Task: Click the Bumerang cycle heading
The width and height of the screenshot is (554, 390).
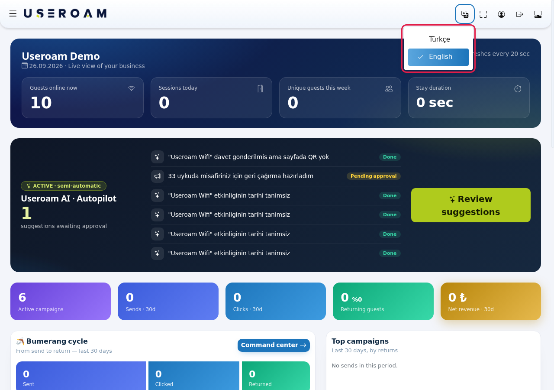Action: tap(52, 341)
